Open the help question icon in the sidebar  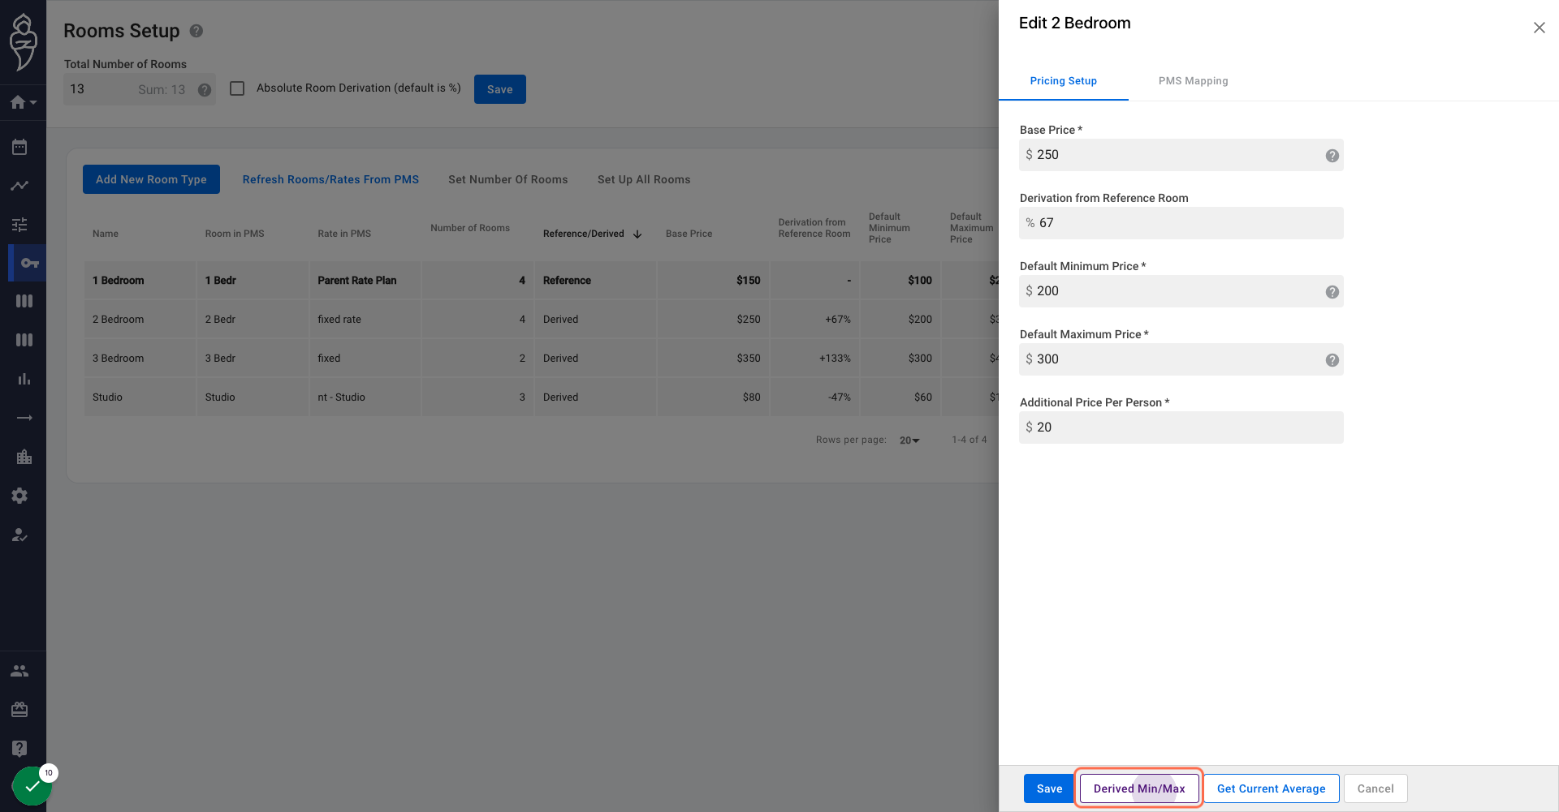pyautogui.click(x=19, y=749)
